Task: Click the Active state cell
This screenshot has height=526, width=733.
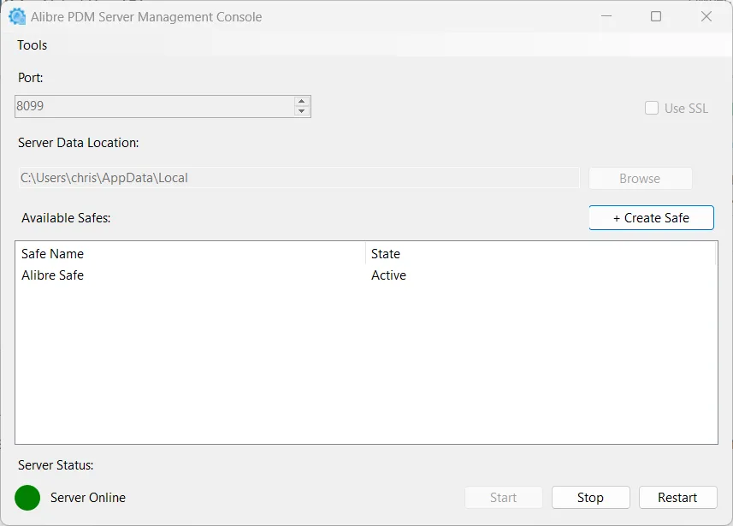Action: [388, 275]
